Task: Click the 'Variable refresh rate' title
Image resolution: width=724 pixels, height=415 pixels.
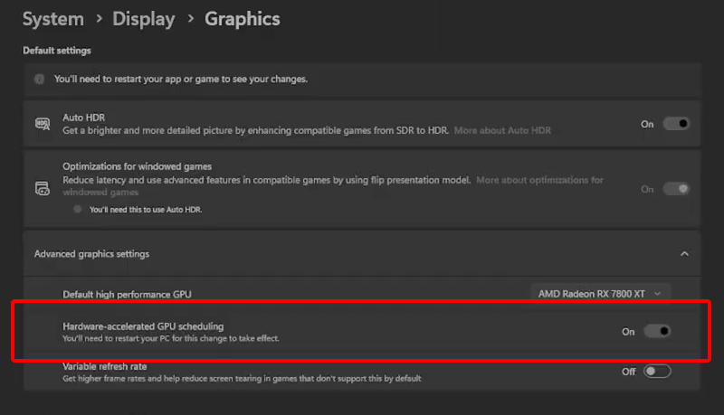Action: (105, 366)
